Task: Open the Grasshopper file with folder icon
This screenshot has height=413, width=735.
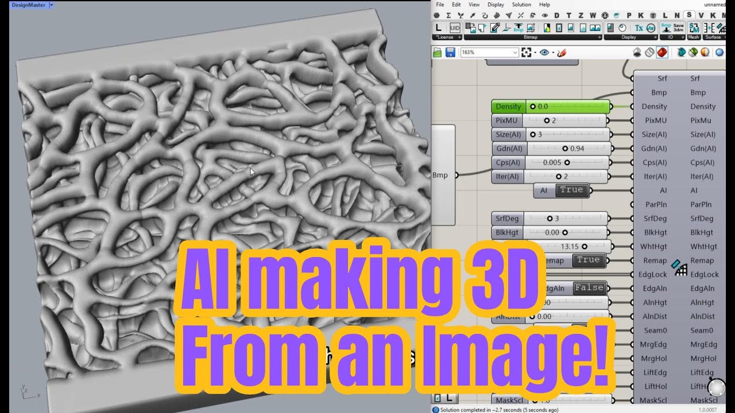Action: click(438, 52)
